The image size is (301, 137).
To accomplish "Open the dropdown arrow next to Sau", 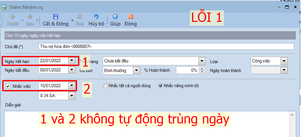I will [x=37, y=20].
